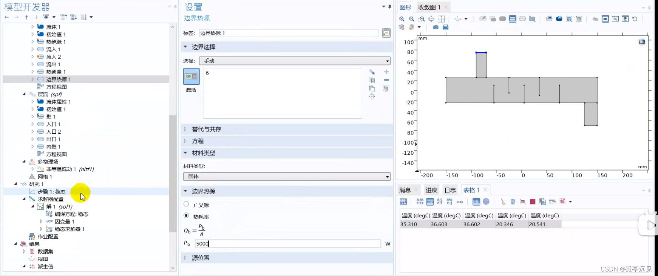Open the 材料类型 dropdown showing 固体
This screenshot has width=658, height=276.
tap(287, 176)
